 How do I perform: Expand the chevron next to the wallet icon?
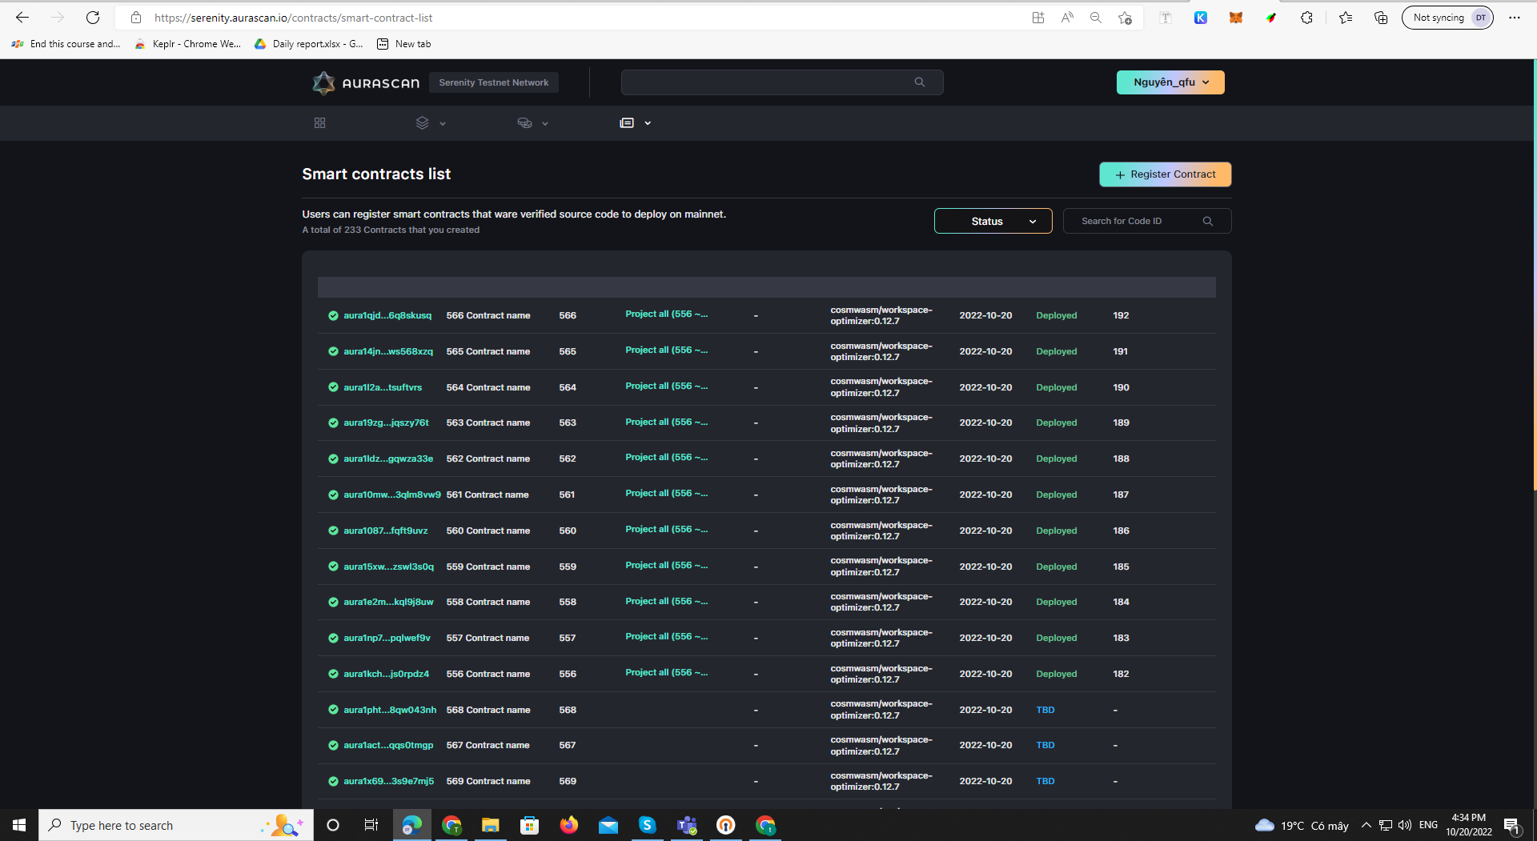pos(648,122)
